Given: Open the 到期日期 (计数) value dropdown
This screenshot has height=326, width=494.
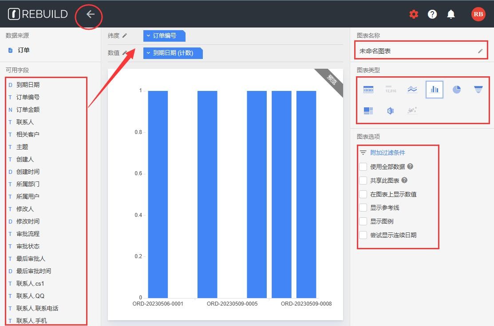Looking at the screenshot, I should pos(173,53).
